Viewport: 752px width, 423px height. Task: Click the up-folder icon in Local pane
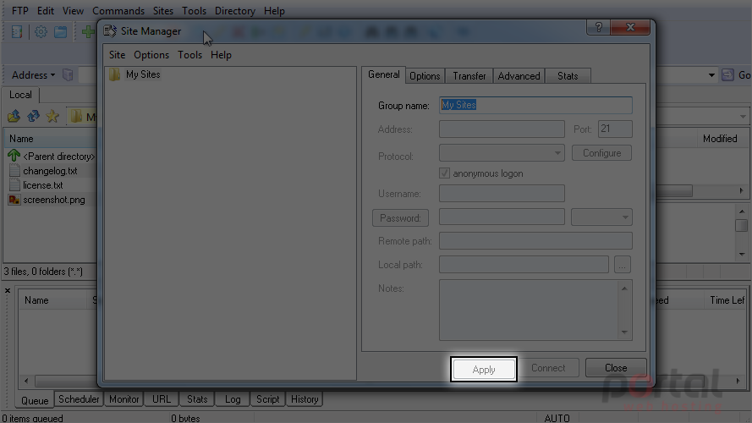[14, 116]
